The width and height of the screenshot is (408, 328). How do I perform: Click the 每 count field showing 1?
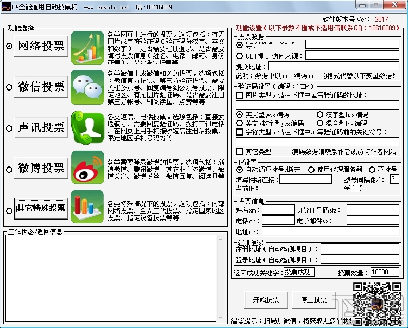click(355, 188)
